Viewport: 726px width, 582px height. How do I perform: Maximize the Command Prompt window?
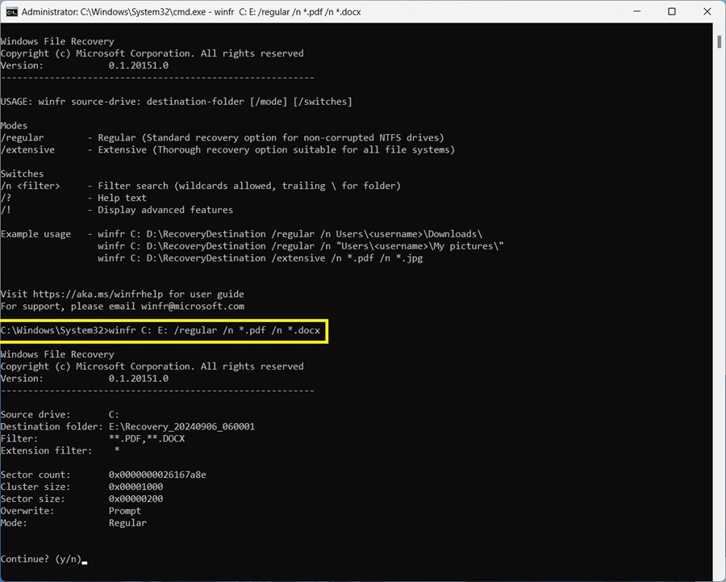671,12
